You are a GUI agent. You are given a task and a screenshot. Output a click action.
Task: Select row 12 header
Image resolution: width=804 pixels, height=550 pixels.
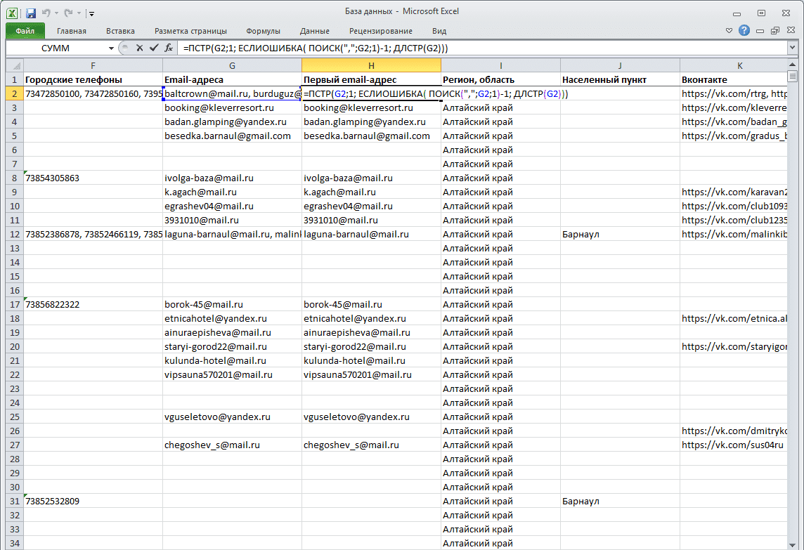pos(15,234)
